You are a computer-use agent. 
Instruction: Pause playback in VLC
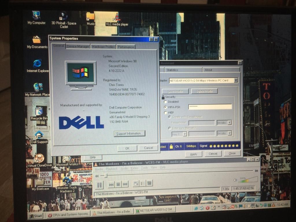99,185
